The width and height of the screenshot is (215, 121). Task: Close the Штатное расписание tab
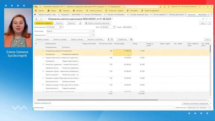click(x=185, y=14)
